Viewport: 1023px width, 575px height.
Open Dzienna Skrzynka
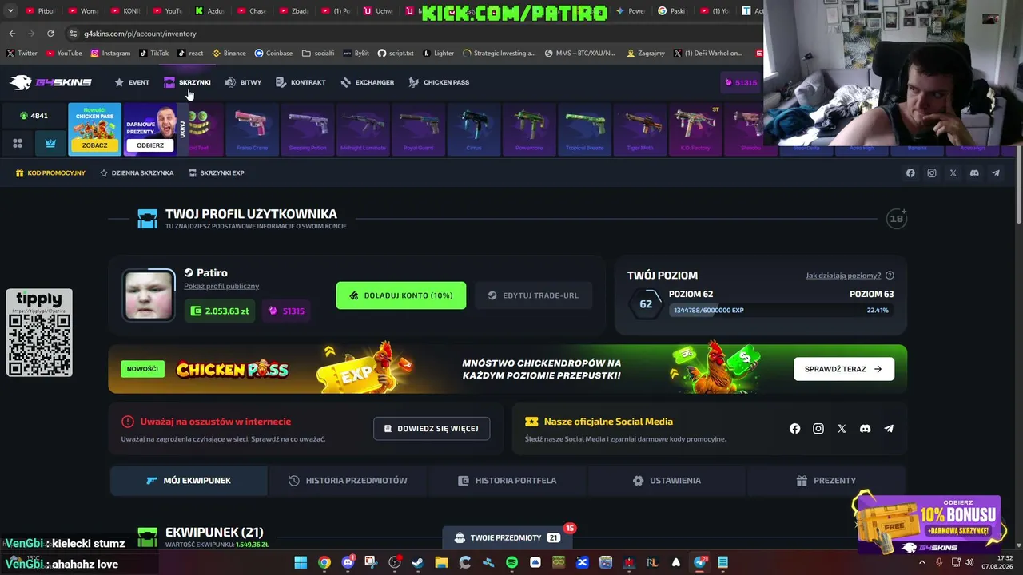[x=137, y=172]
